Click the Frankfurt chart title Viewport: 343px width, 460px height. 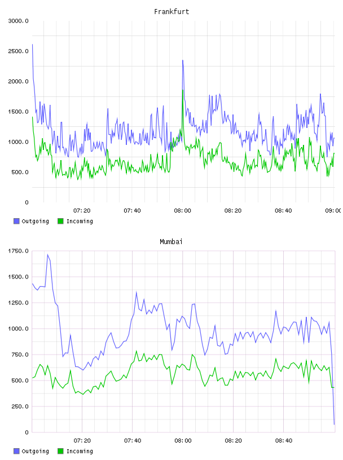point(171,12)
